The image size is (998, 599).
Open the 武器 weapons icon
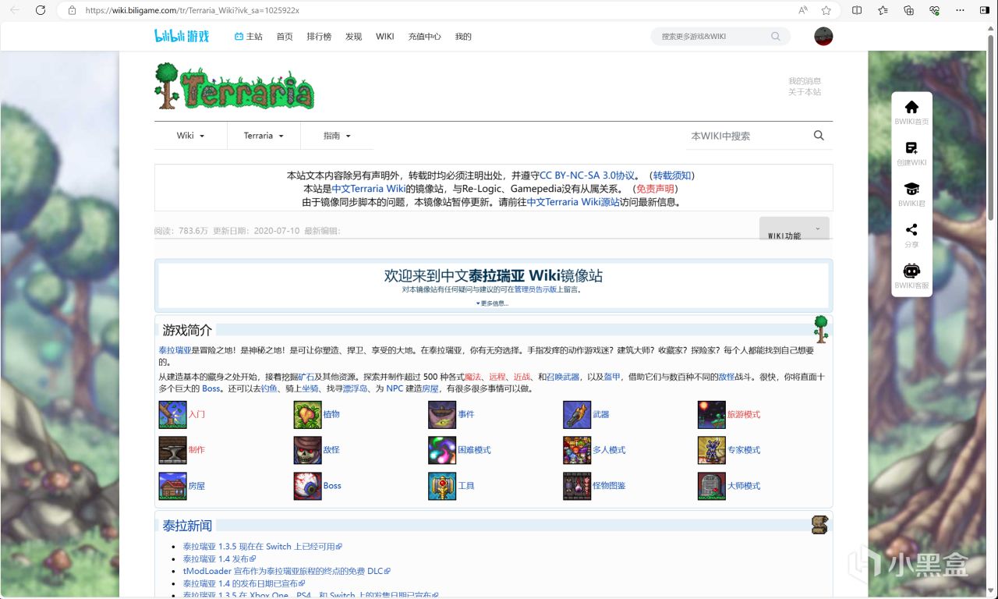pyautogui.click(x=577, y=415)
